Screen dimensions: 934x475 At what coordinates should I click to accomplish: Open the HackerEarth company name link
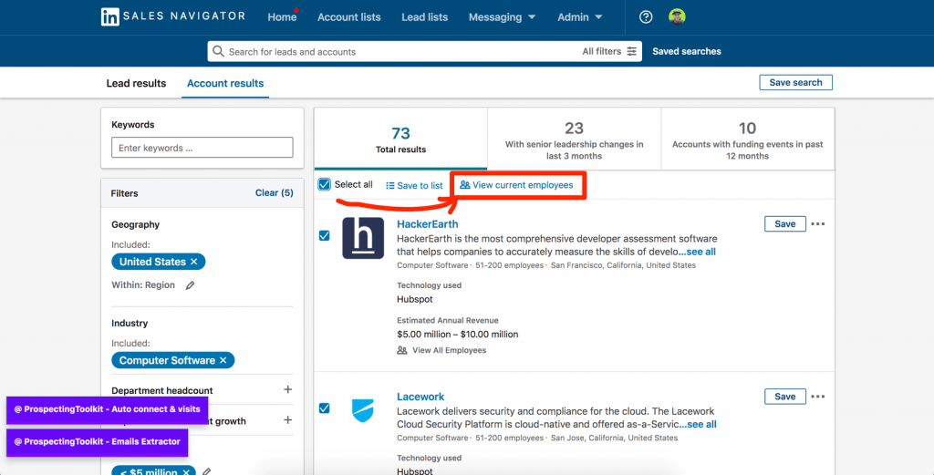[427, 223]
